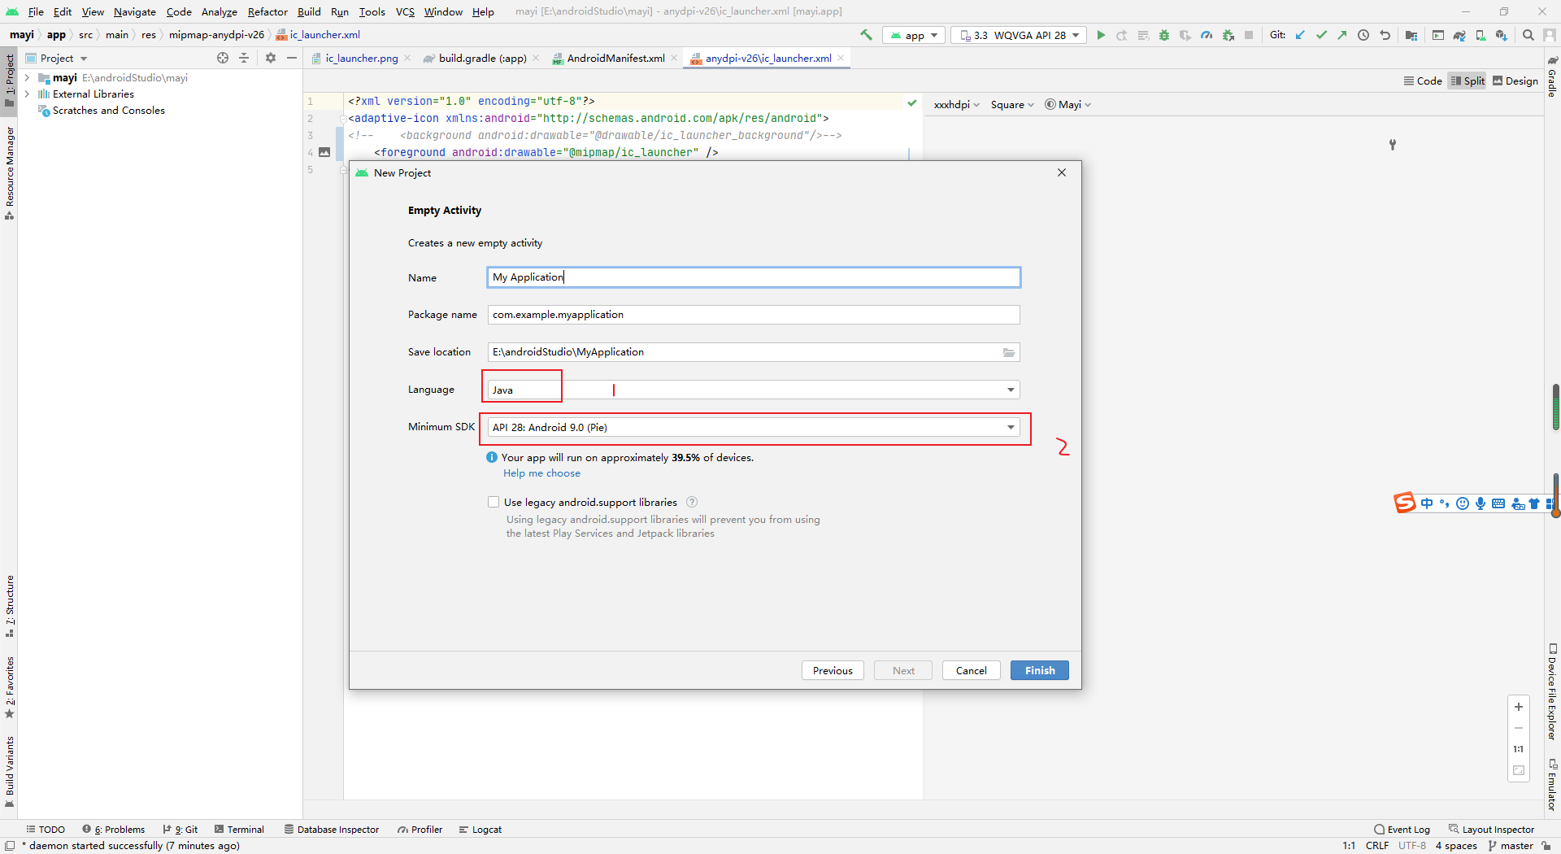The image size is (1561, 854).
Task: Open the xxxhdpi density dropdown
Action: [957, 104]
